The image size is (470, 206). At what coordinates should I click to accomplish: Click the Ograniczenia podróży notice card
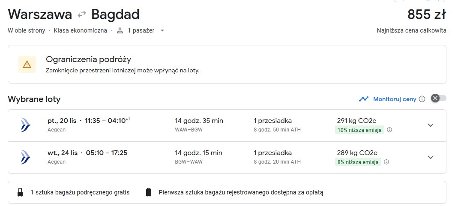click(x=227, y=64)
